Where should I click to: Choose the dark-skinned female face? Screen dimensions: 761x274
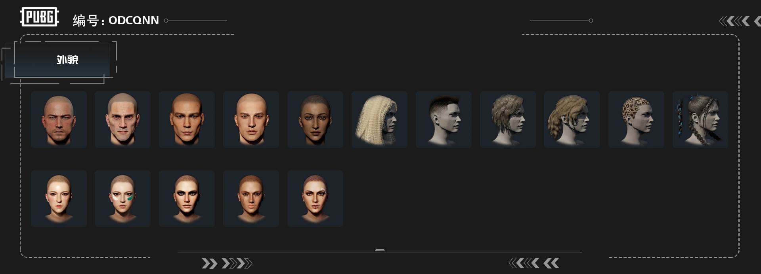click(x=315, y=119)
